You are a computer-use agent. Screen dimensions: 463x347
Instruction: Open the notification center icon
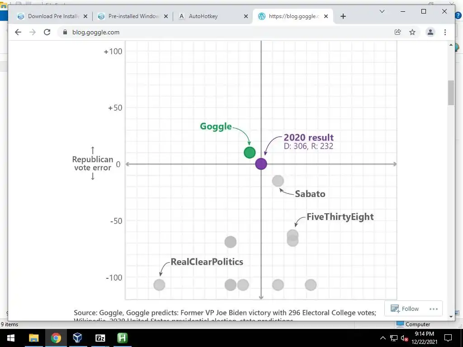pyautogui.click(x=448, y=338)
